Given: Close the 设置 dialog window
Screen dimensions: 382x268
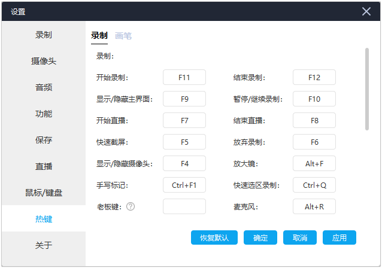Looking at the screenshot, I should point(366,11).
